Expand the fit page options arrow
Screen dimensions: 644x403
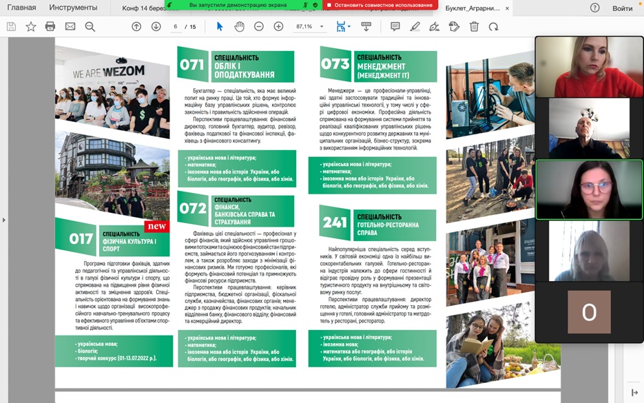pyautogui.click(x=349, y=27)
